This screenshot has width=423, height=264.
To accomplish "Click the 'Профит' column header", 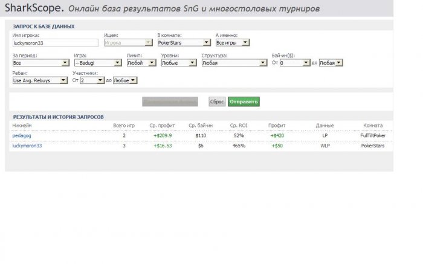I will (277, 126).
